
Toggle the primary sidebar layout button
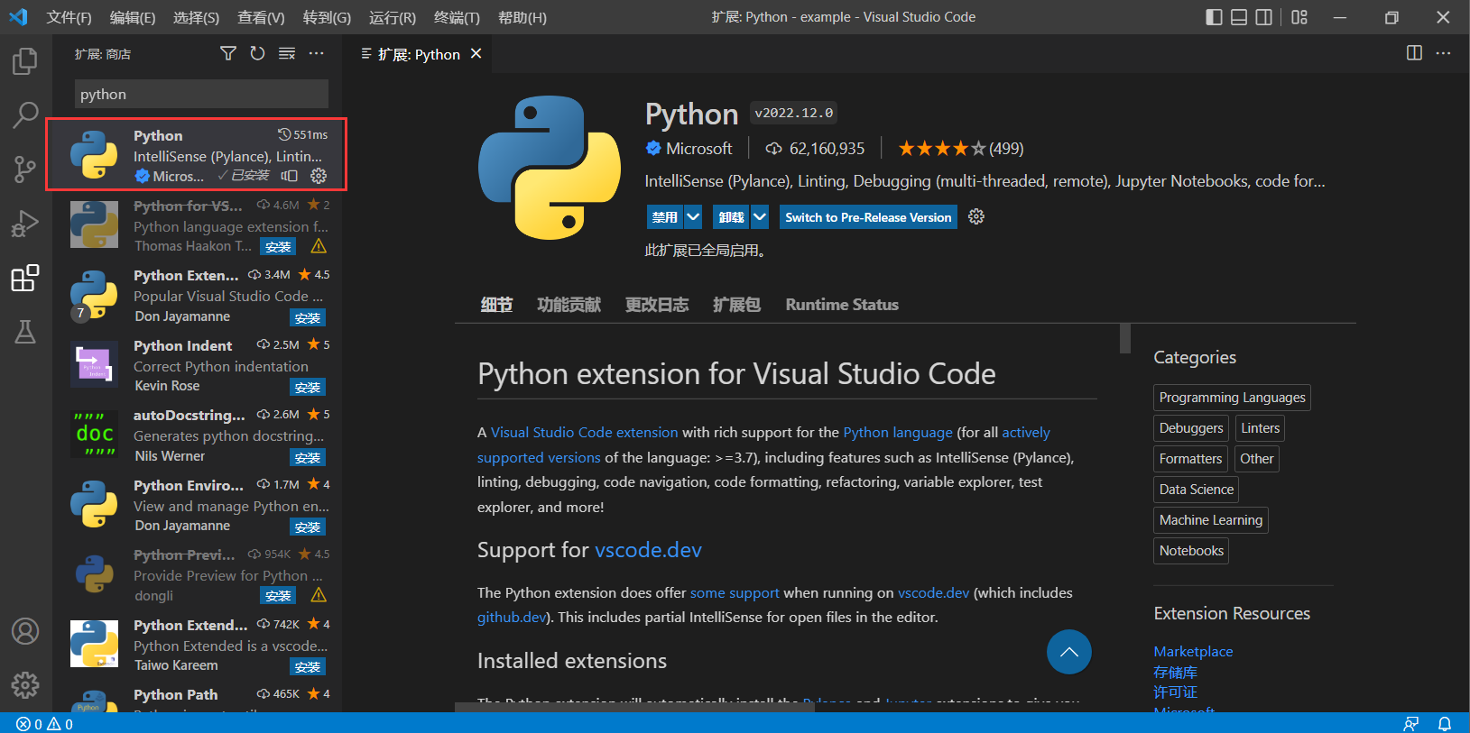pos(1214,17)
